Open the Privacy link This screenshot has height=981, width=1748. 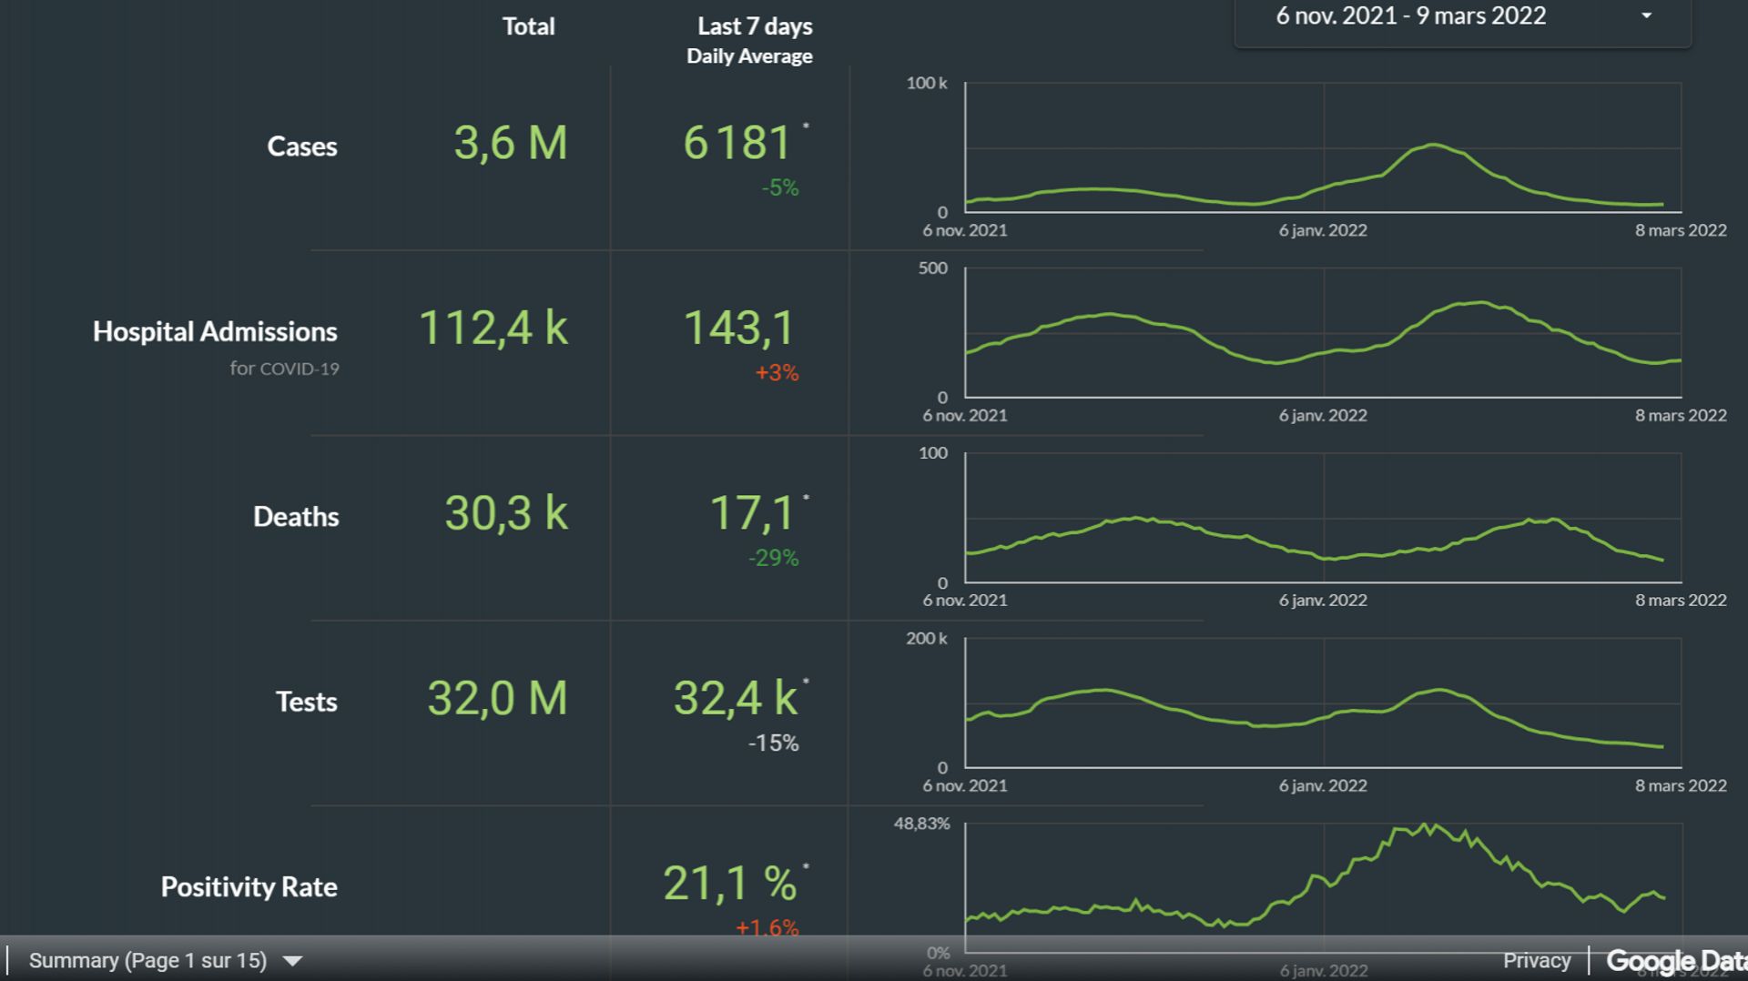[1536, 960]
